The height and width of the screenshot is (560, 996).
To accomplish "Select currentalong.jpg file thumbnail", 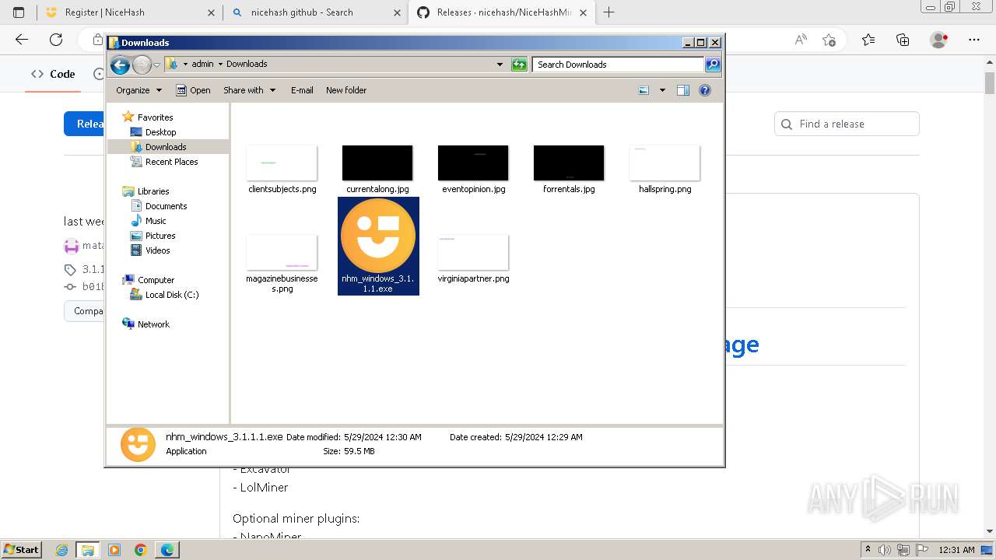I will [x=377, y=163].
